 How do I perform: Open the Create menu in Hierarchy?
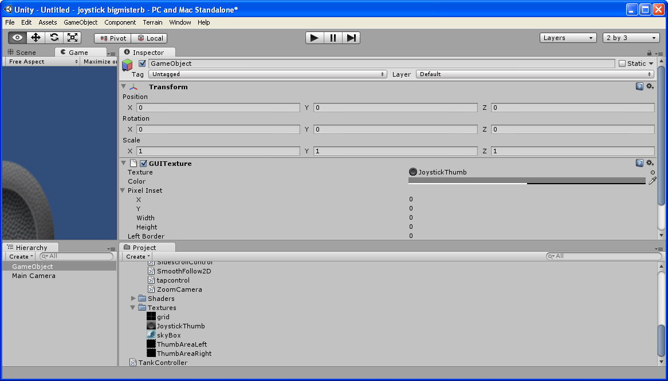[19, 256]
